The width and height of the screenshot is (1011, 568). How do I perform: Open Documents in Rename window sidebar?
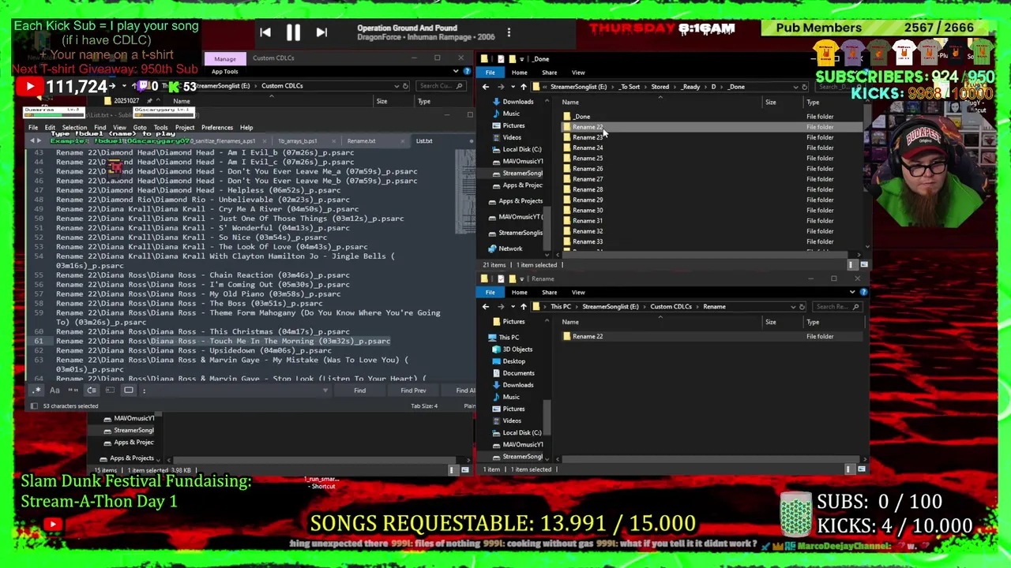[x=518, y=373]
